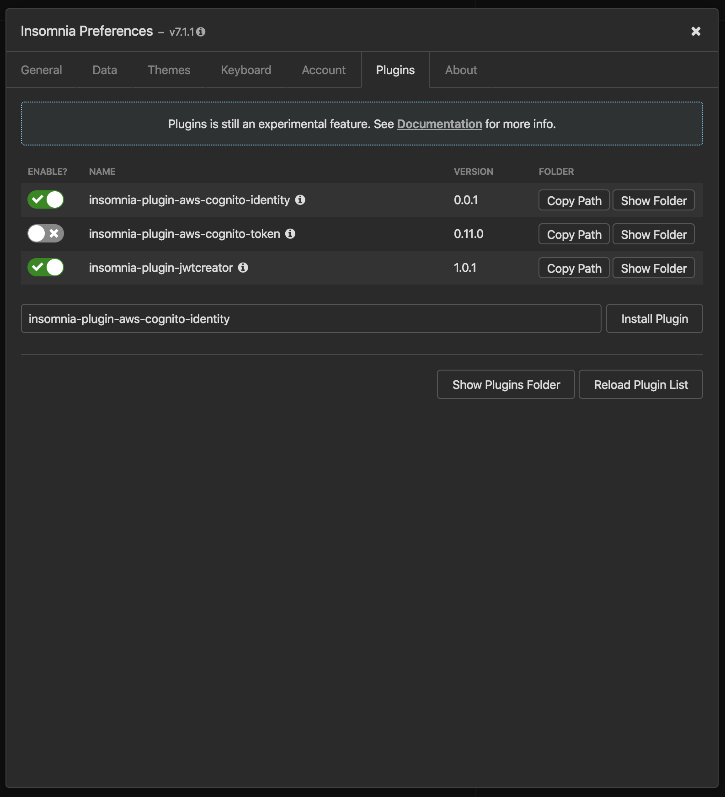Image resolution: width=725 pixels, height=797 pixels.
Task: Close the Insomnia Preferences dialog
Action: click(x=696, y=31)
